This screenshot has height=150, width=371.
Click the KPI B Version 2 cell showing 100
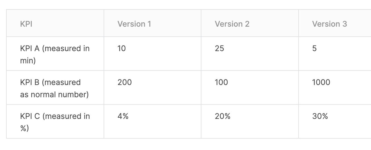pyautogui.click(x=250, y=87)
